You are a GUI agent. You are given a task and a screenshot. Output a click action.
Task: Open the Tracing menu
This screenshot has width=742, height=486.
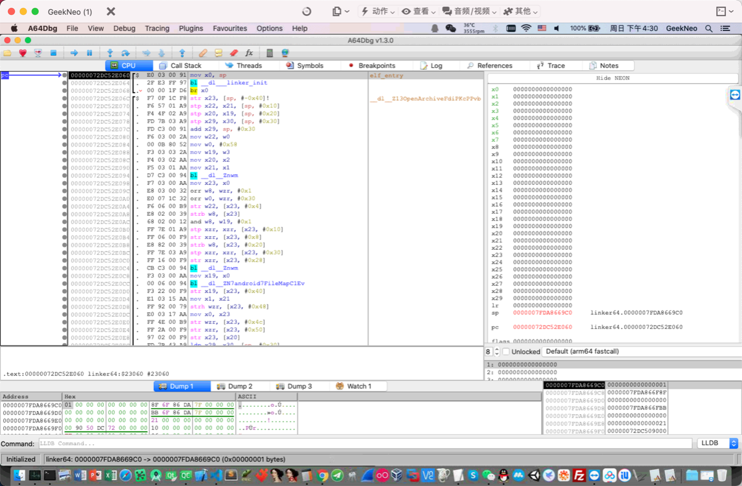[157, 28]
